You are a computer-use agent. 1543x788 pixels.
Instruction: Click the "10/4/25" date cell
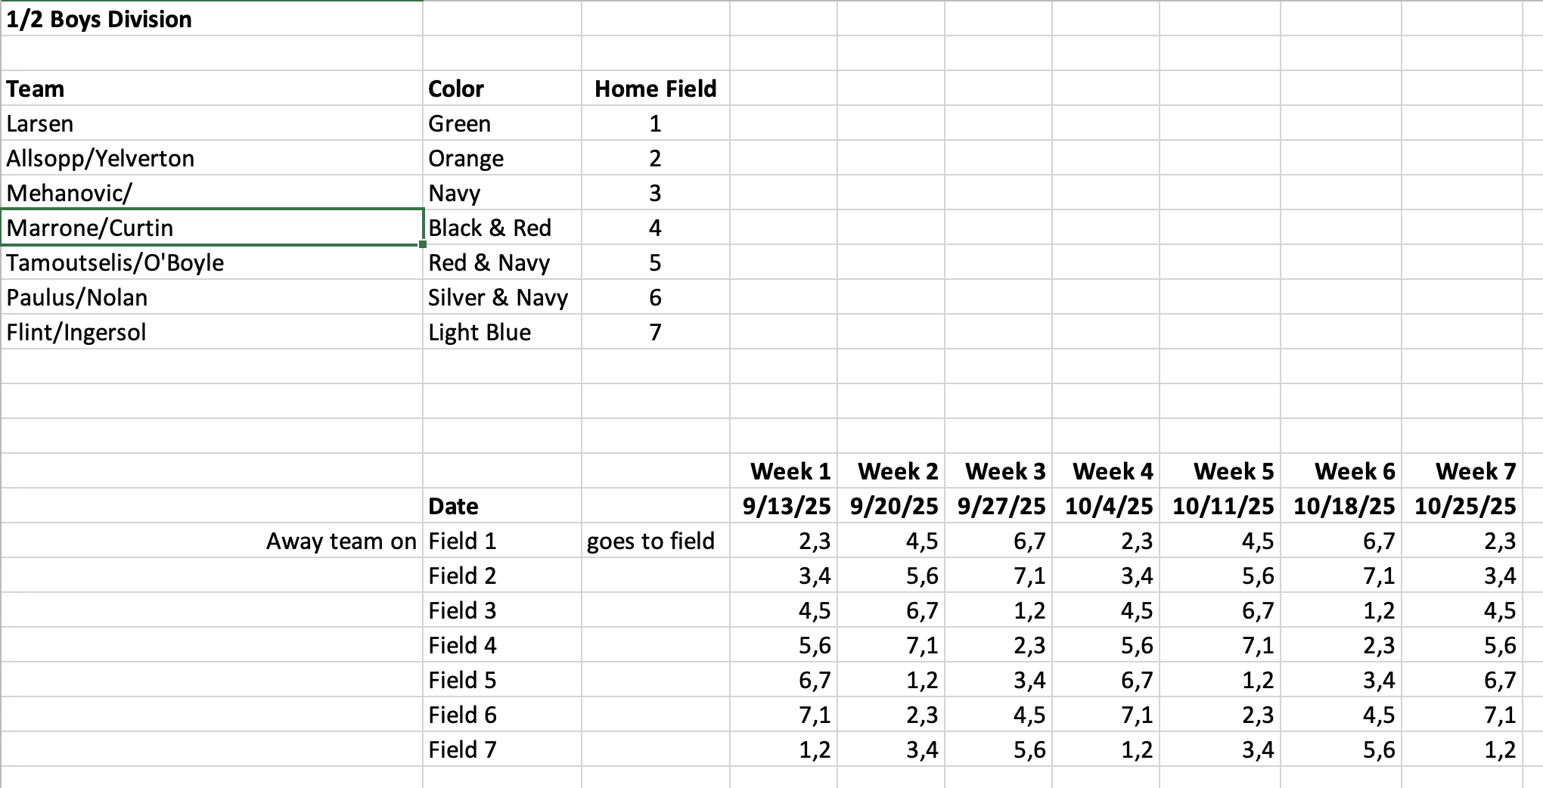coord(1109,506)
